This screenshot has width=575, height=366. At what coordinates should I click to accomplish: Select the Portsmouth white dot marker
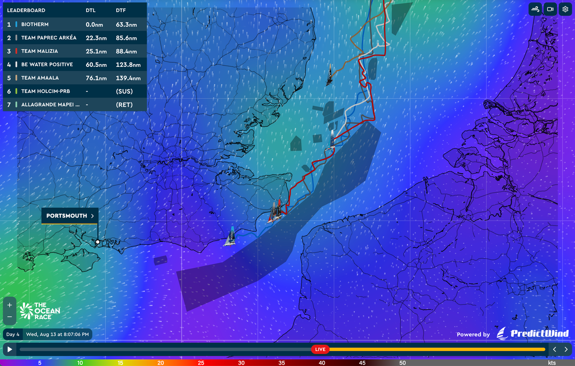98,242
